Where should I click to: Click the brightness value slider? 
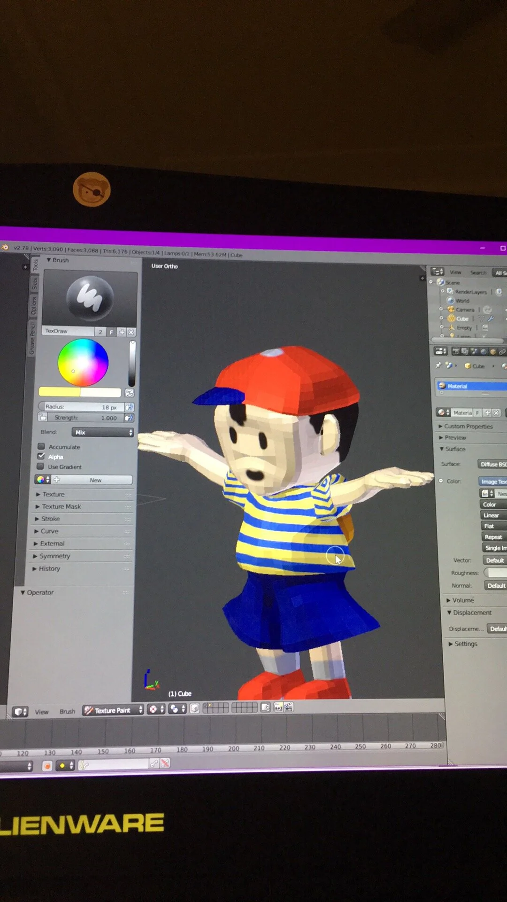click(x=132, y=363)
